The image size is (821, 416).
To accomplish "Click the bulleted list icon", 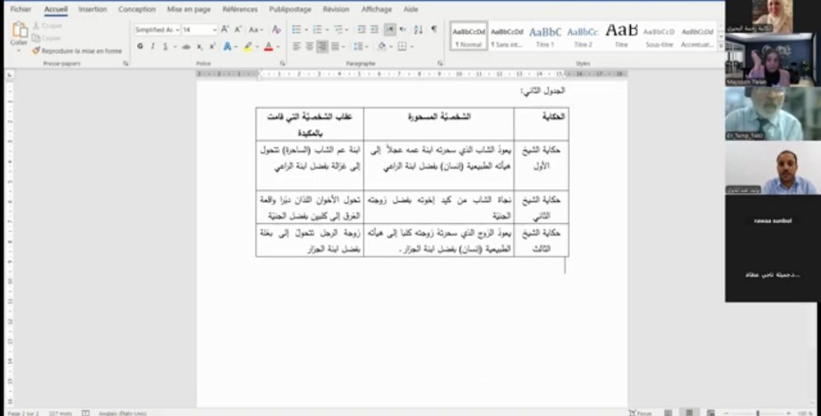I will click(x=296, y=29).
